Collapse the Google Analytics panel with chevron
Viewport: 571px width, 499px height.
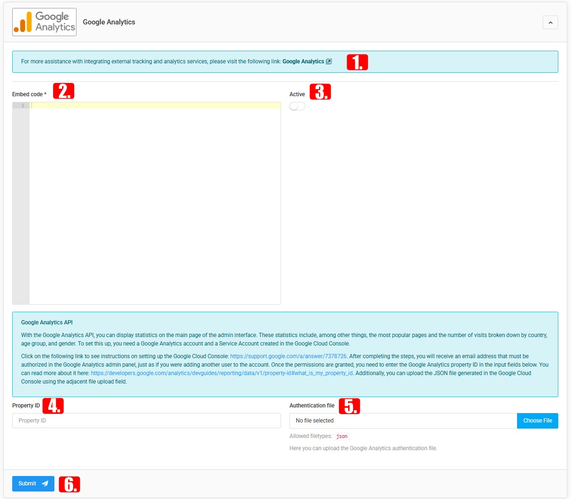point(550,23)
